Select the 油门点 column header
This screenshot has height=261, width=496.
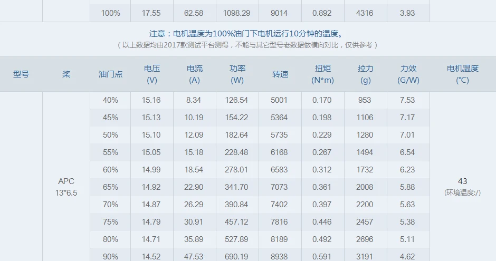point(110,74)
